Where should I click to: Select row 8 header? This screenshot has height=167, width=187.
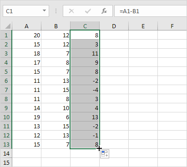(x=6, y=99)
